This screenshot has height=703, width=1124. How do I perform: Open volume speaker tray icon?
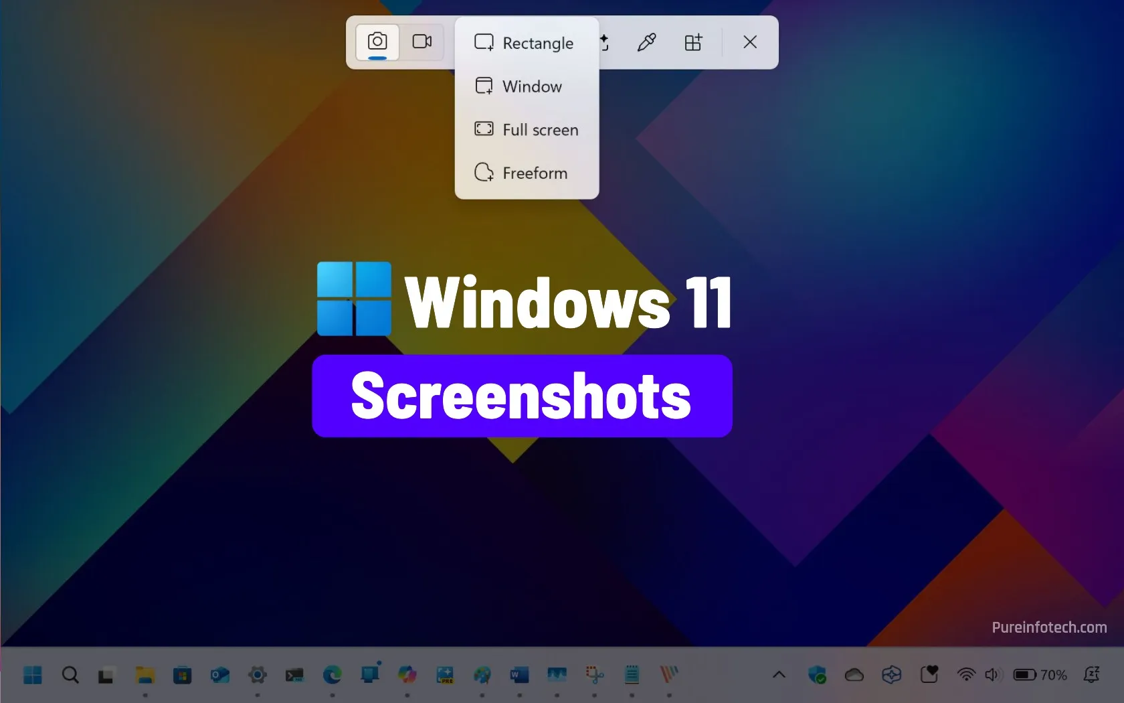pos(992,675)
